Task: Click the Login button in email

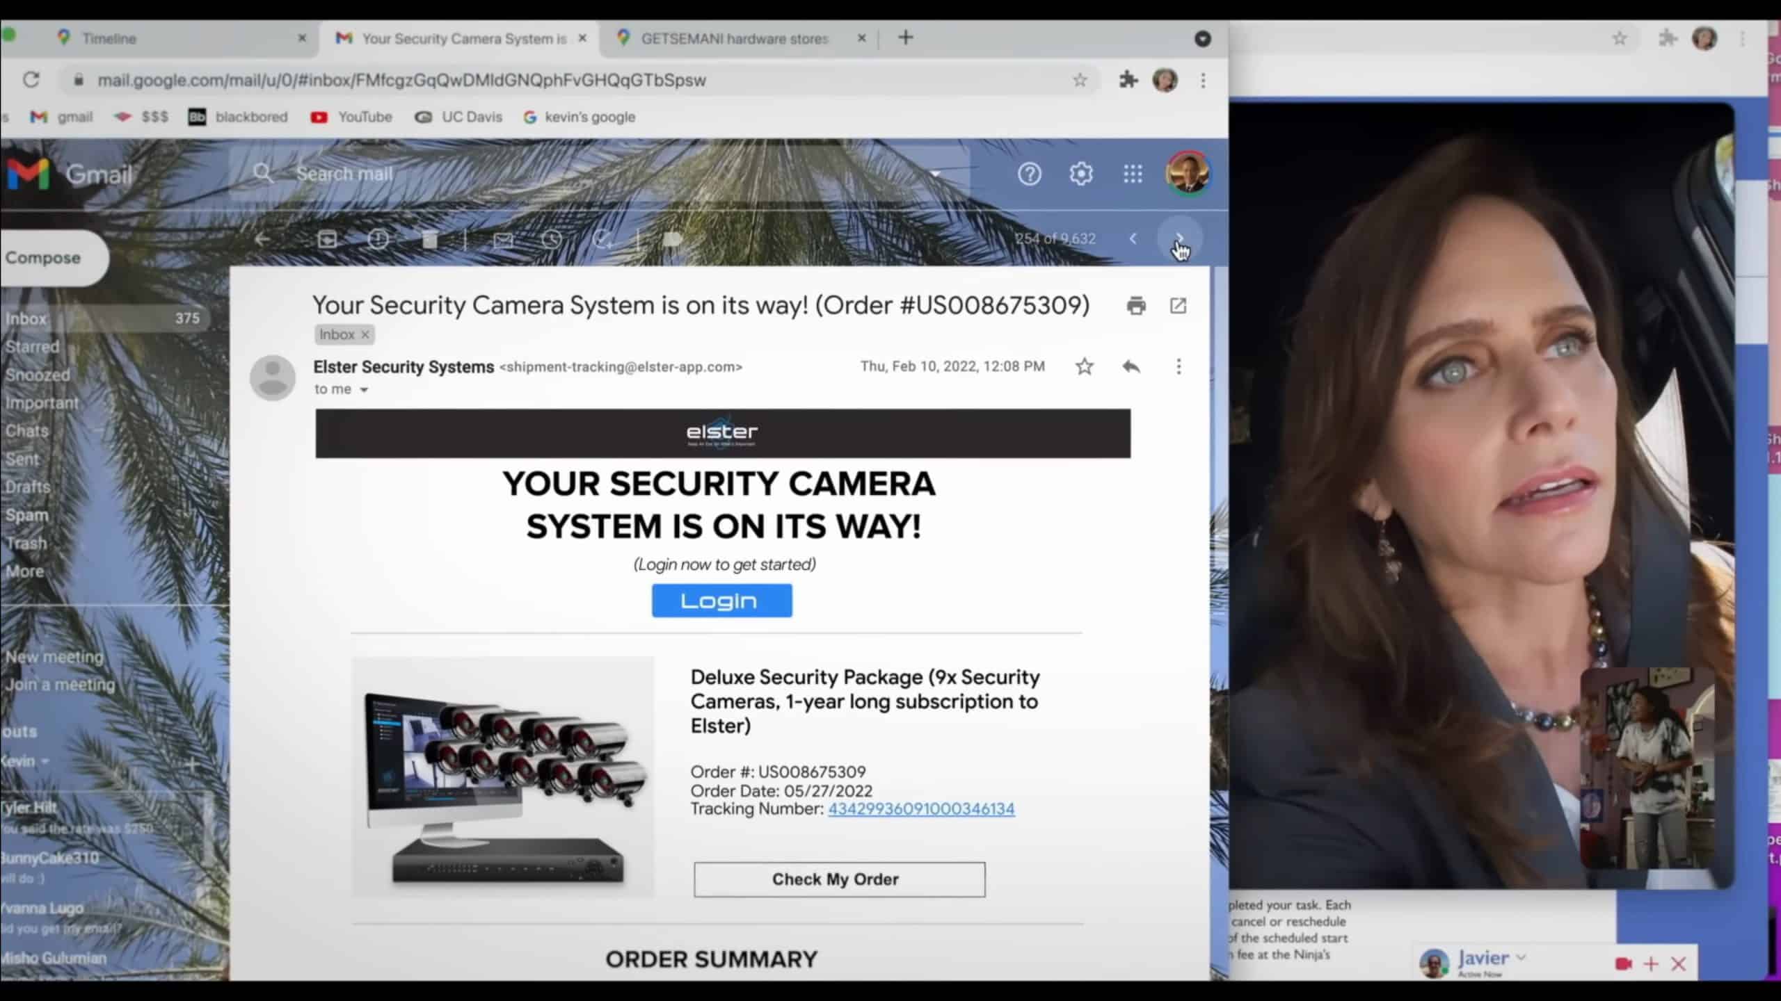Action: point(721,600)
